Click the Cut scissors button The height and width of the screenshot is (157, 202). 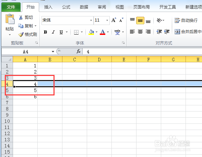point(26,17)
